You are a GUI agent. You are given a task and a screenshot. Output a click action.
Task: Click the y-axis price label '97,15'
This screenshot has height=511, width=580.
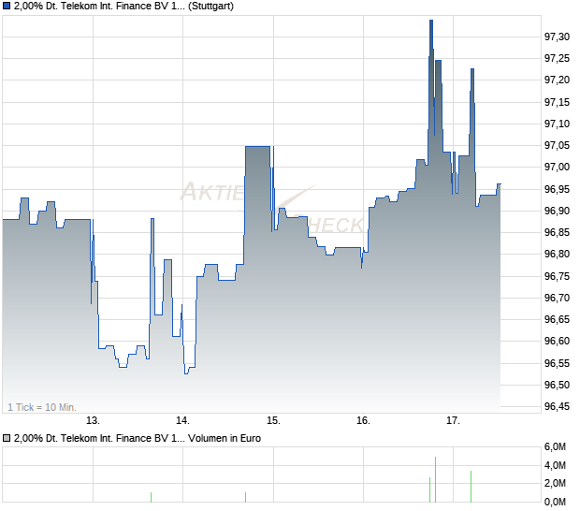(x=557, y=102)
